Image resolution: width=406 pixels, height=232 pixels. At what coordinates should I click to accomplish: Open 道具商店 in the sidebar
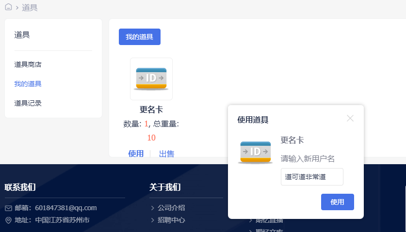[x=31, y=64]
